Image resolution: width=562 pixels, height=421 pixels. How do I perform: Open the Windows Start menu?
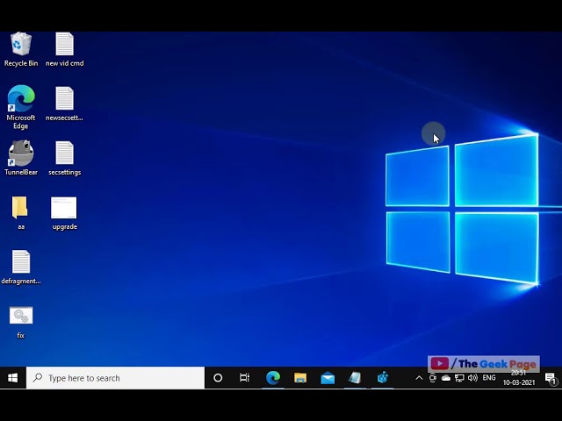click(x=13, y=378)
